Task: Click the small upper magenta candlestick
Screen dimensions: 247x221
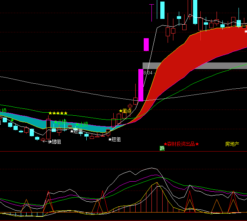Action: (146, 44)
